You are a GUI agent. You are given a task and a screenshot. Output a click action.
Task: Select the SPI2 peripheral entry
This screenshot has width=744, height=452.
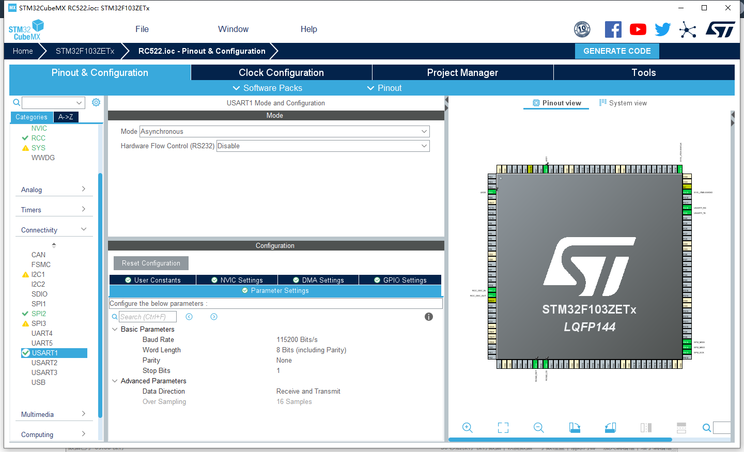(39, 314)
